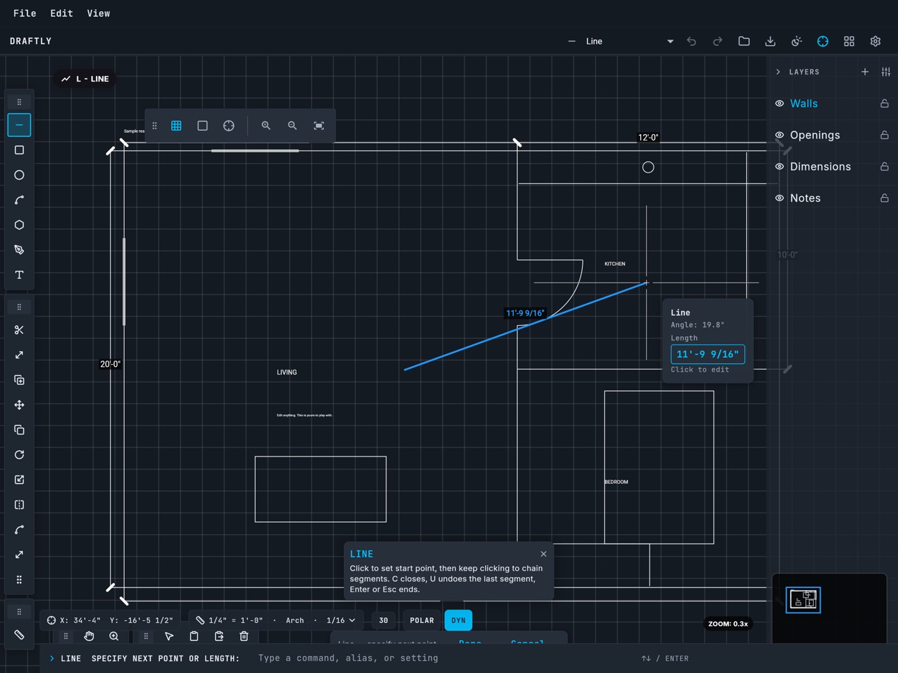Viewport: 898px width, 673px height.
Task: Hide the Notes layer
Action: tap(780, 198)
